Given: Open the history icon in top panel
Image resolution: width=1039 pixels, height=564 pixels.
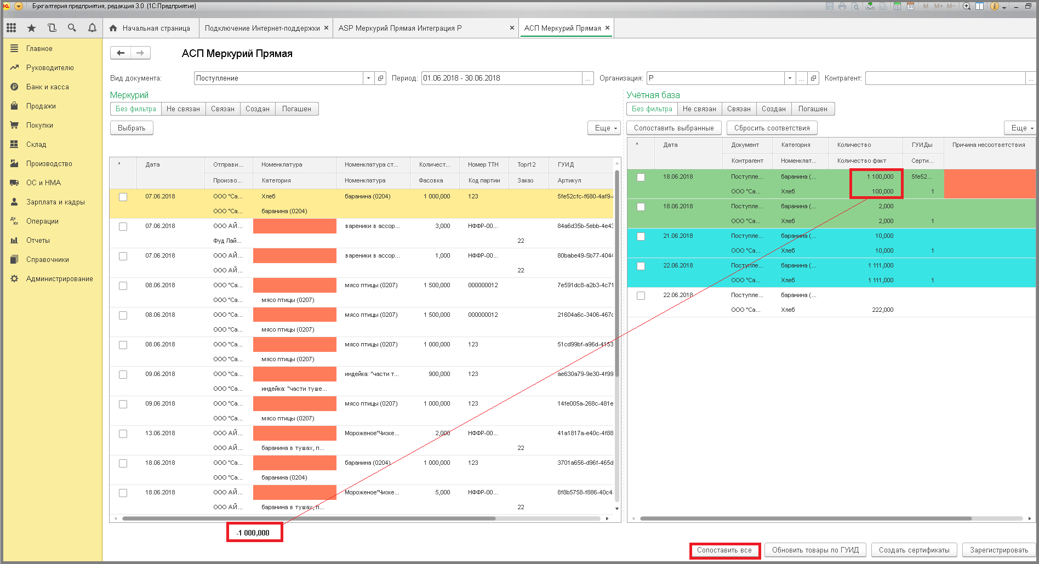Looking at the screenshot, I should point(52,28).
